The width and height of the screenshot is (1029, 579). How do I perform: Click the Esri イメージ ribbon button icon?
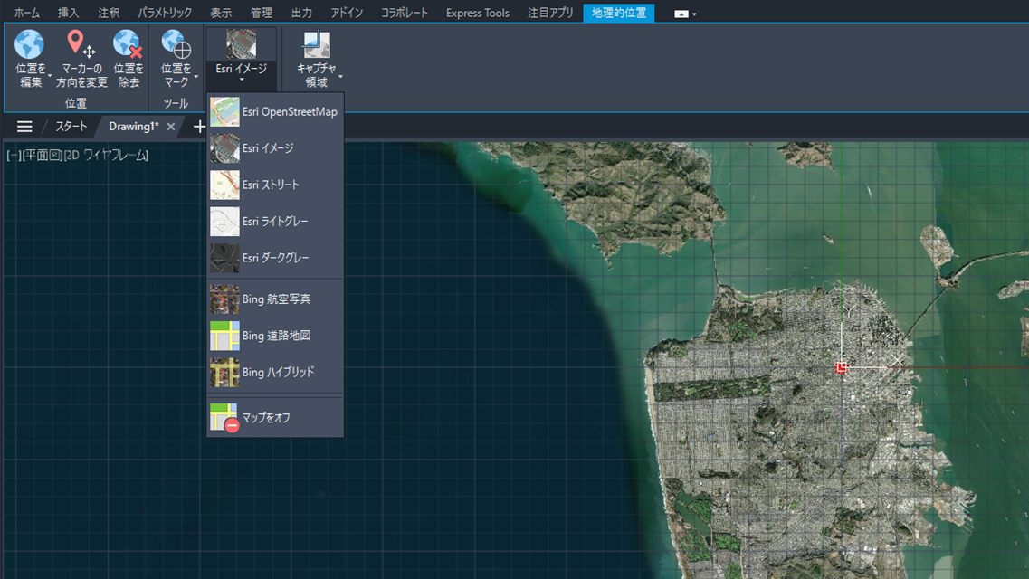pos(242,44)
